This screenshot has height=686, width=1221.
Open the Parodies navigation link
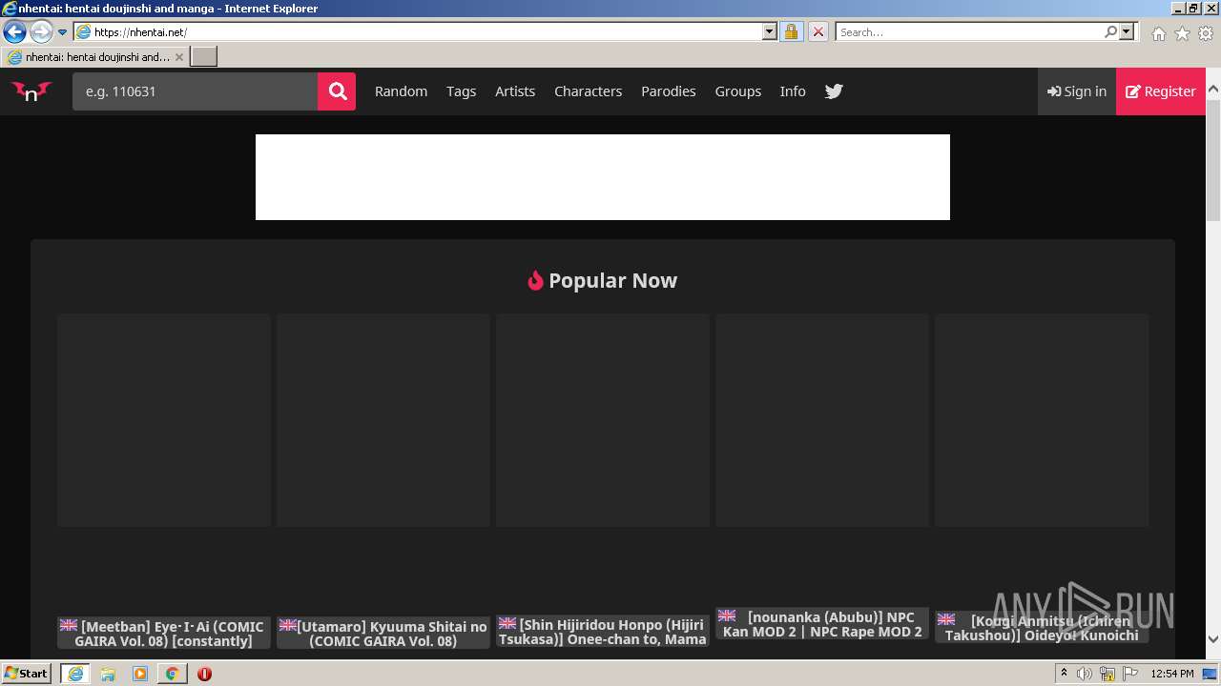click(x=668, y=91)
